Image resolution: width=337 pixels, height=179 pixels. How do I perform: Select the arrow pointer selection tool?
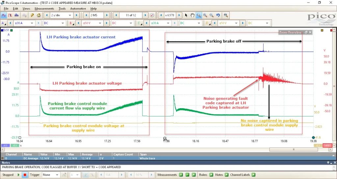(x=186, y=15)
